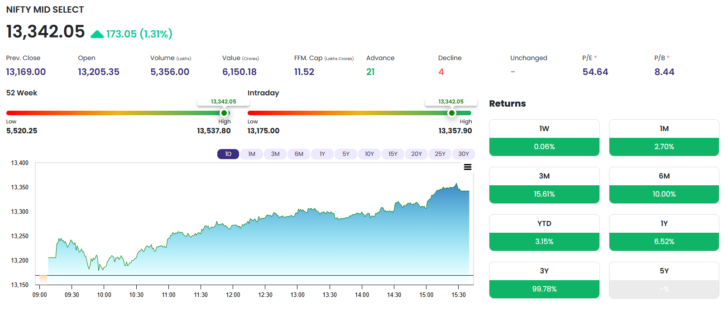Click the Decline count 4

[x=441, y=72]
